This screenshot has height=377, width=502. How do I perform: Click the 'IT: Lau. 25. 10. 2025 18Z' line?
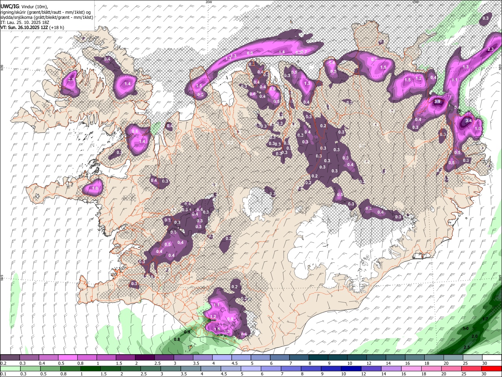[x=25, y=22]
